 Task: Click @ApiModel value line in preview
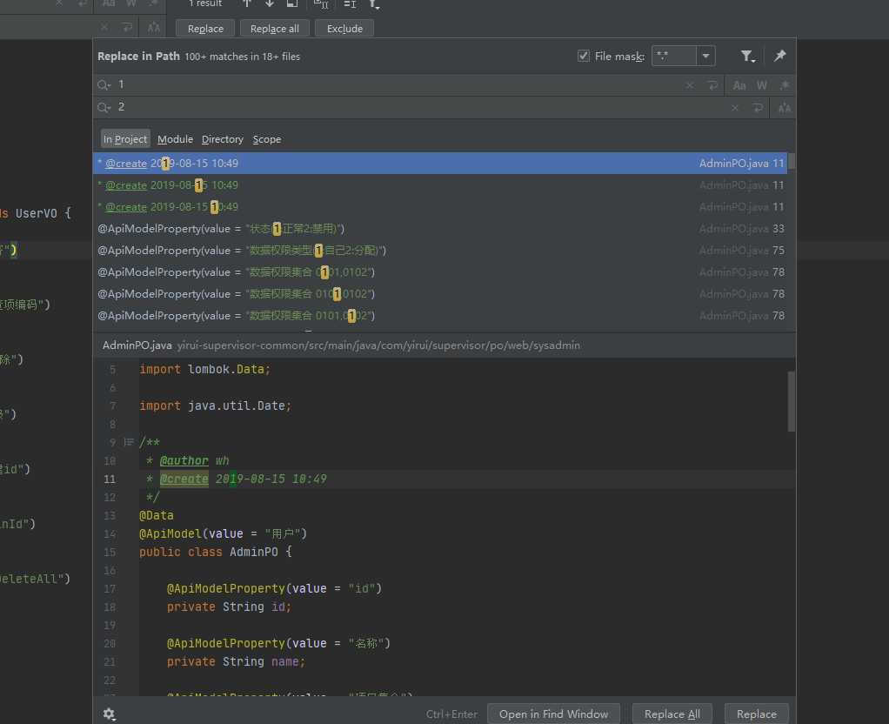click(223, 534)
